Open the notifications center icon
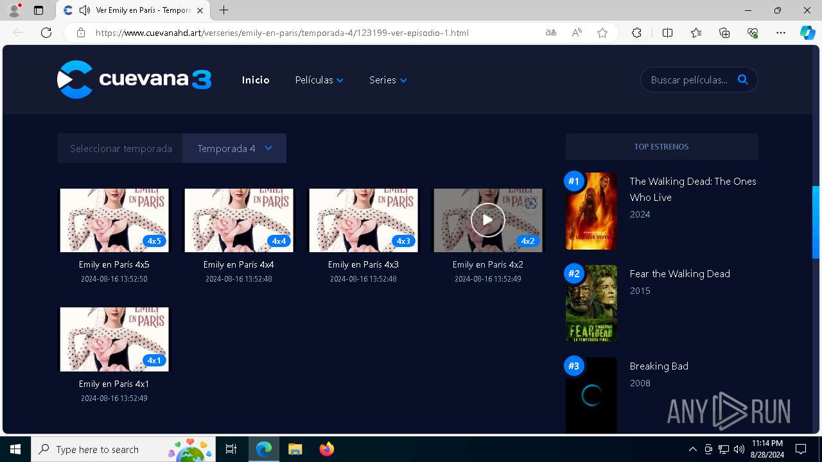 (x=801, y=449)
